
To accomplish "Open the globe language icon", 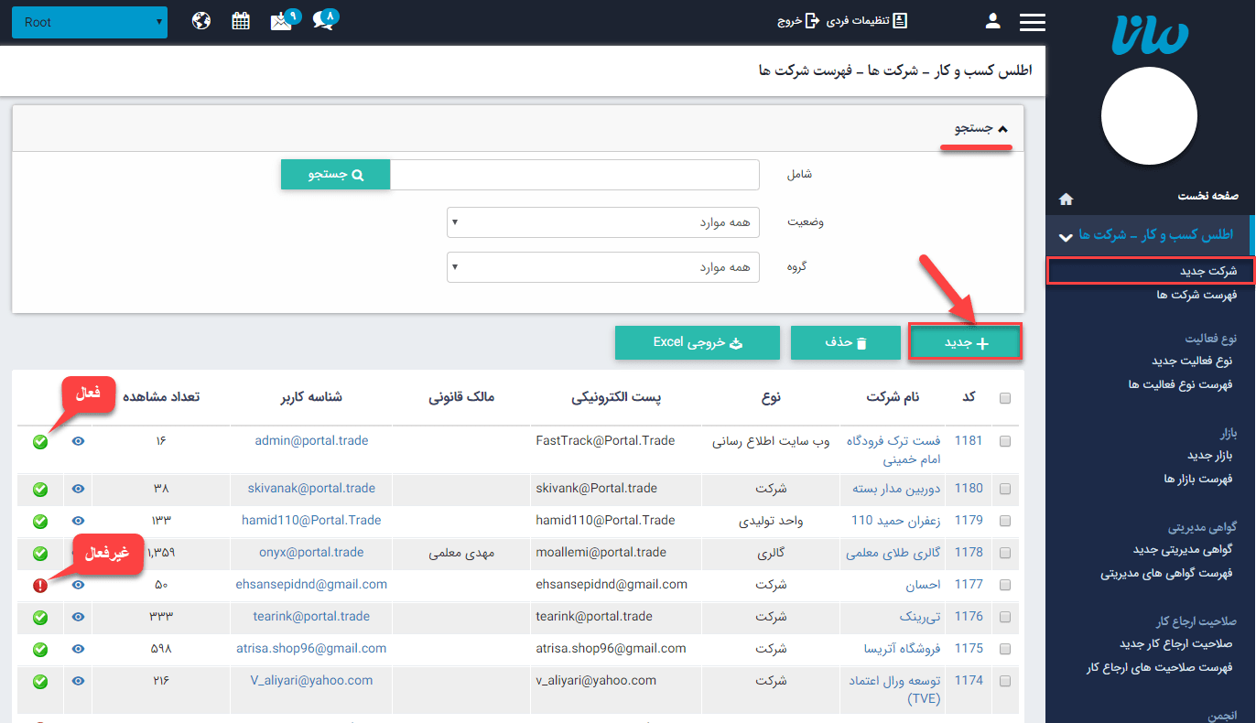I will (x=201, y=21).
